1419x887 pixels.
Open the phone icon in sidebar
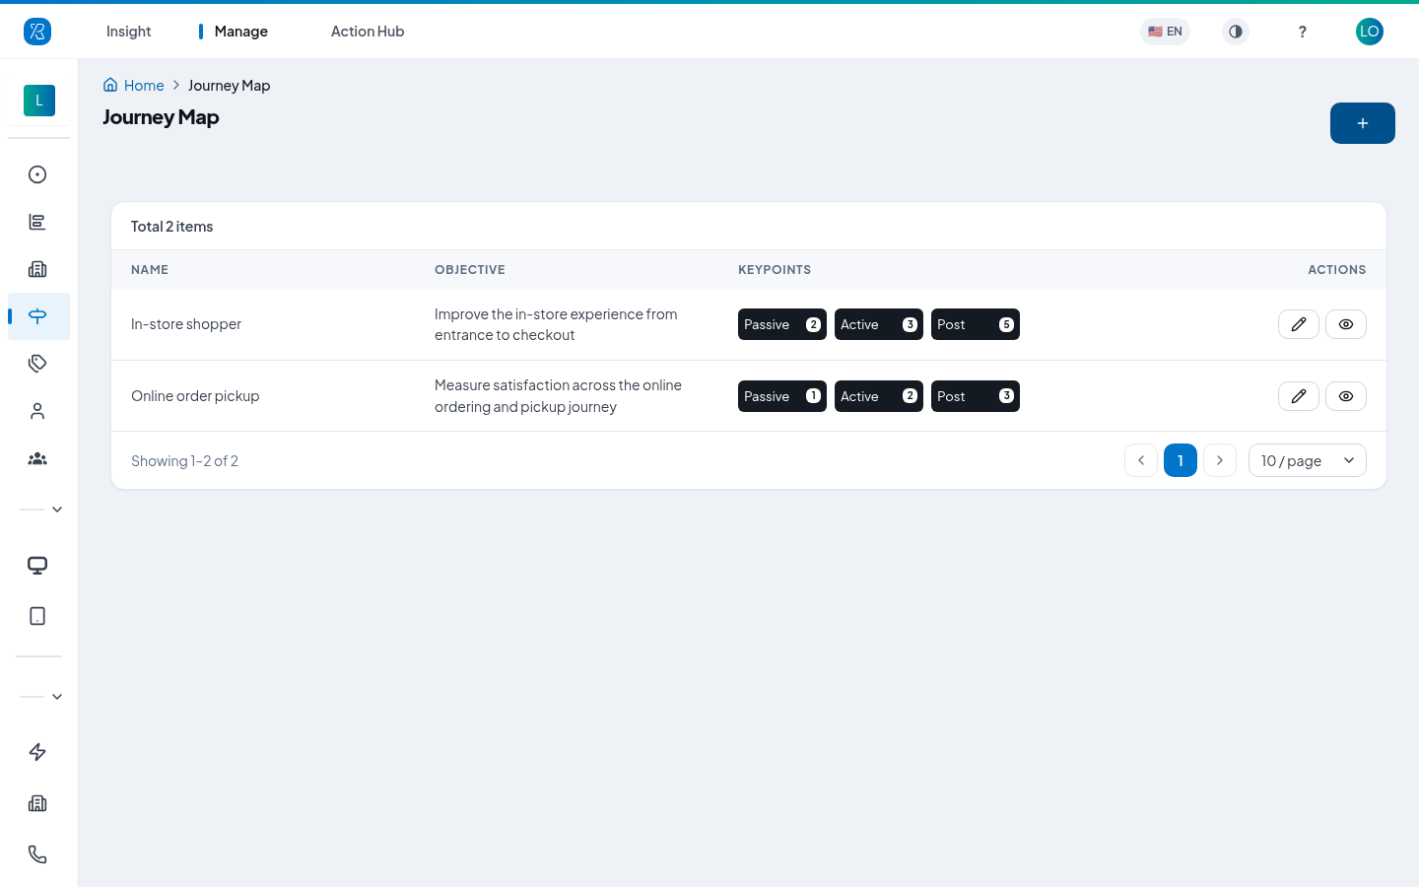click(37, 854)
